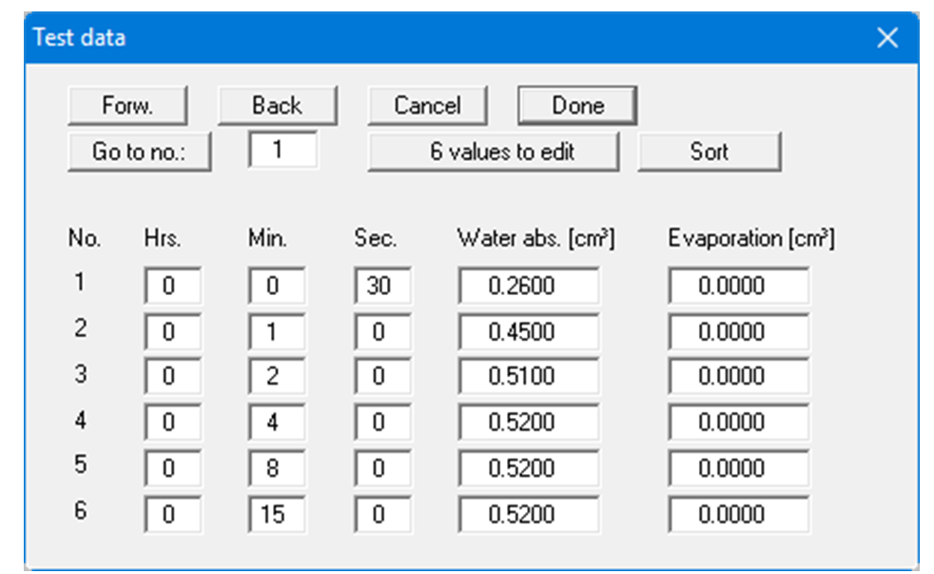934x574 pixels.
Task: Click the Go to no.: button
Action: (139, 151)
